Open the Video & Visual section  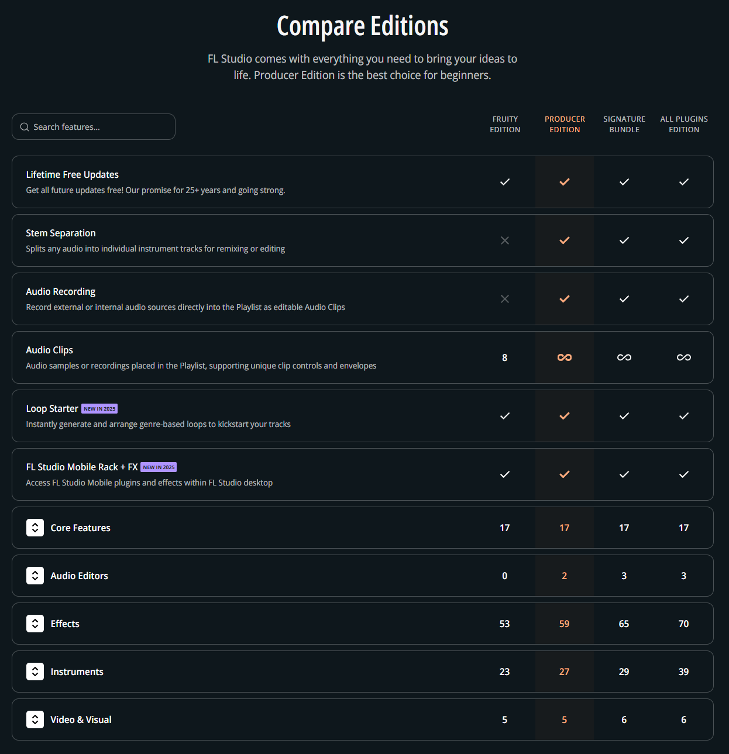[35, 719]
